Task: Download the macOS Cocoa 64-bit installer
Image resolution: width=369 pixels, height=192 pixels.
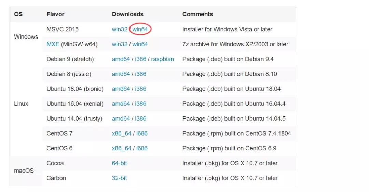Action: tap(119, 163)
